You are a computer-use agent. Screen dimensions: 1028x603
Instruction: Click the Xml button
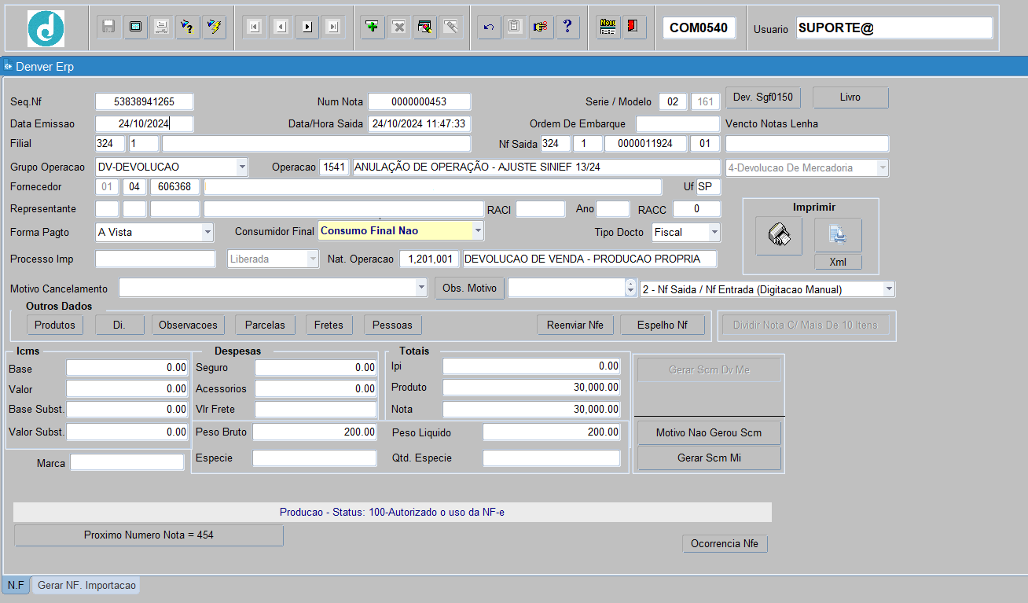[x=838, y=262]
